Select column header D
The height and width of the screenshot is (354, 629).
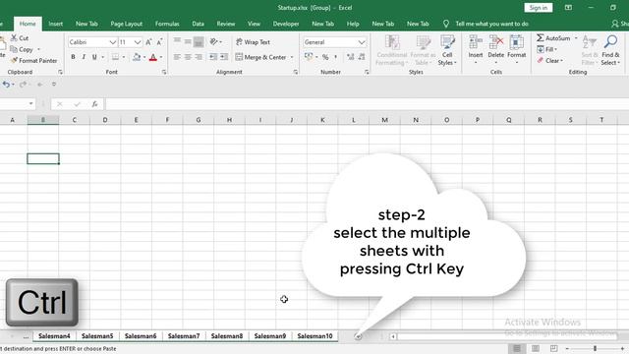(x=105, y=120)
